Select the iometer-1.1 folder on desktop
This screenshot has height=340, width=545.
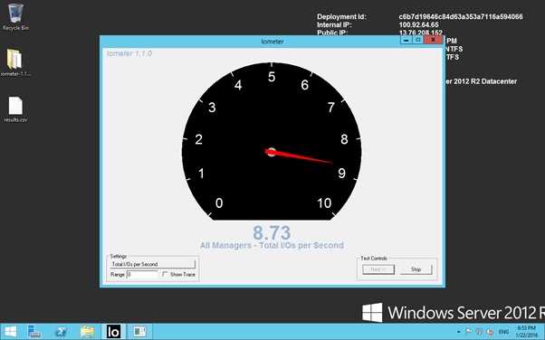click(x=15, y=62)
